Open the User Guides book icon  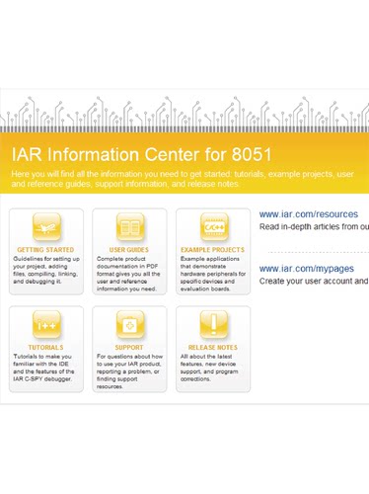[x=130, y=227]
